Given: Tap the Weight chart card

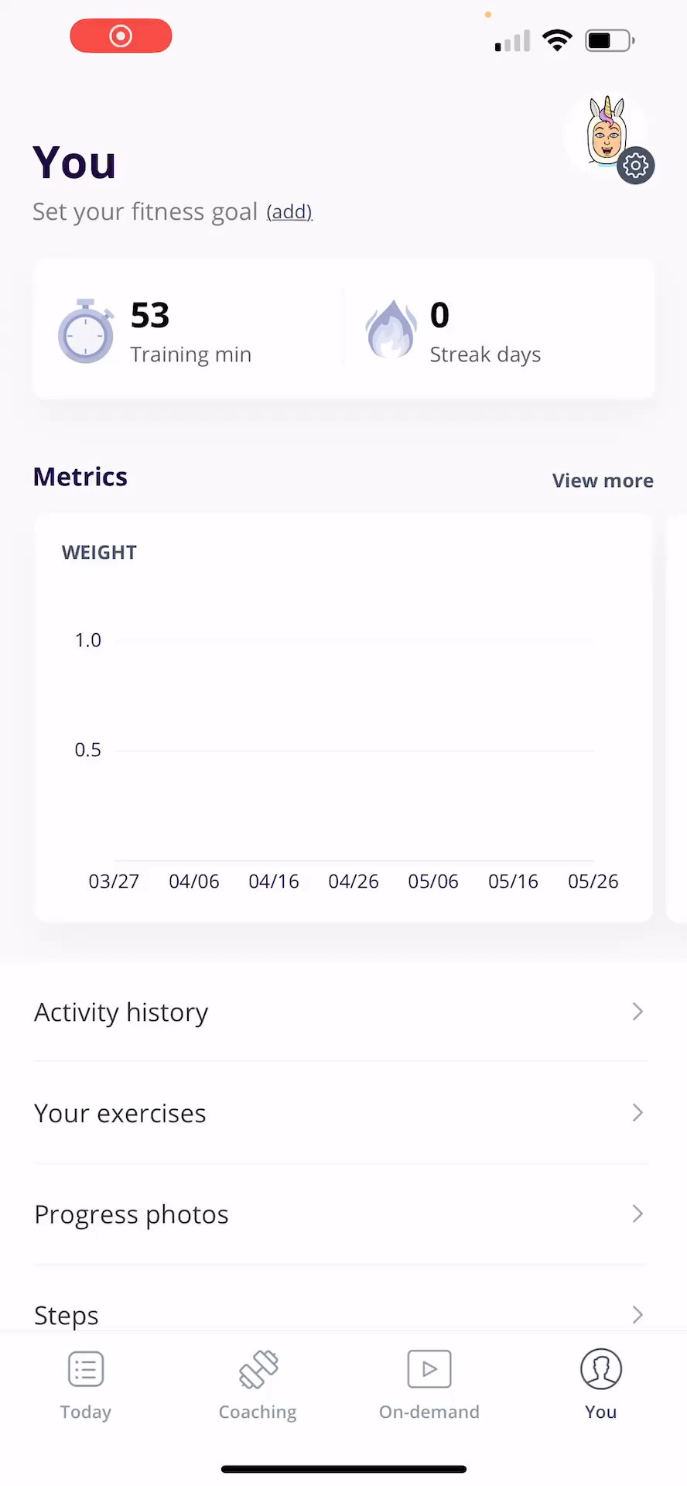Looking at the screenshot, I should pyautogui.click(x=343, y=717).
